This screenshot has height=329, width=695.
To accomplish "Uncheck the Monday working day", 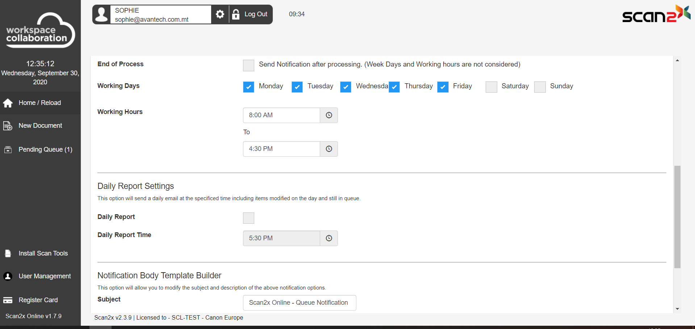I will click(x=248, y=87).
